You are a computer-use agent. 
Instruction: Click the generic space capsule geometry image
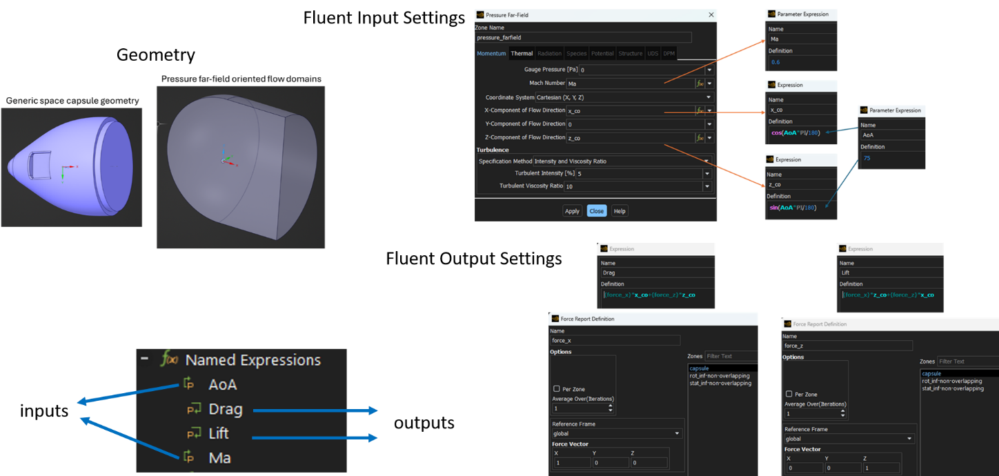tap(71, 167)
